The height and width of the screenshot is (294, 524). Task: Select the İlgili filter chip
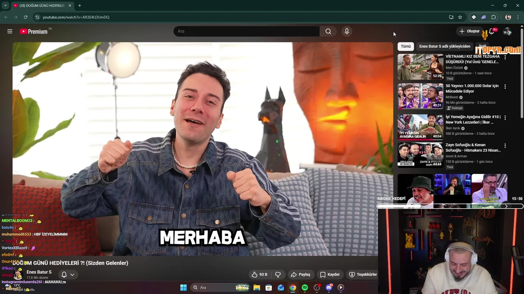coord(483,46)
